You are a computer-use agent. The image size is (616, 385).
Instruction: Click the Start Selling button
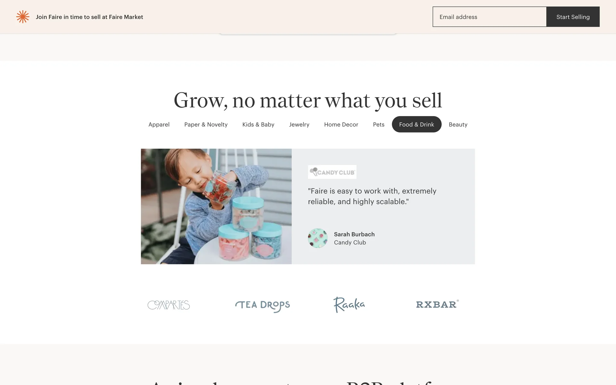[573, 17]
